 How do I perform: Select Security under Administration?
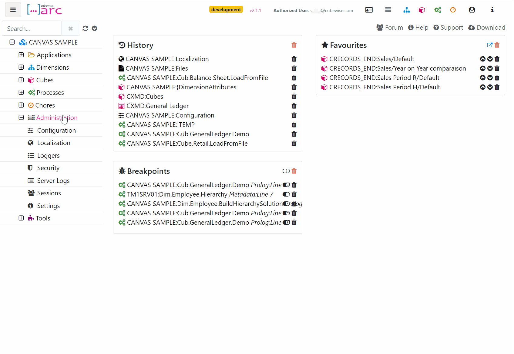coord(48,168)
